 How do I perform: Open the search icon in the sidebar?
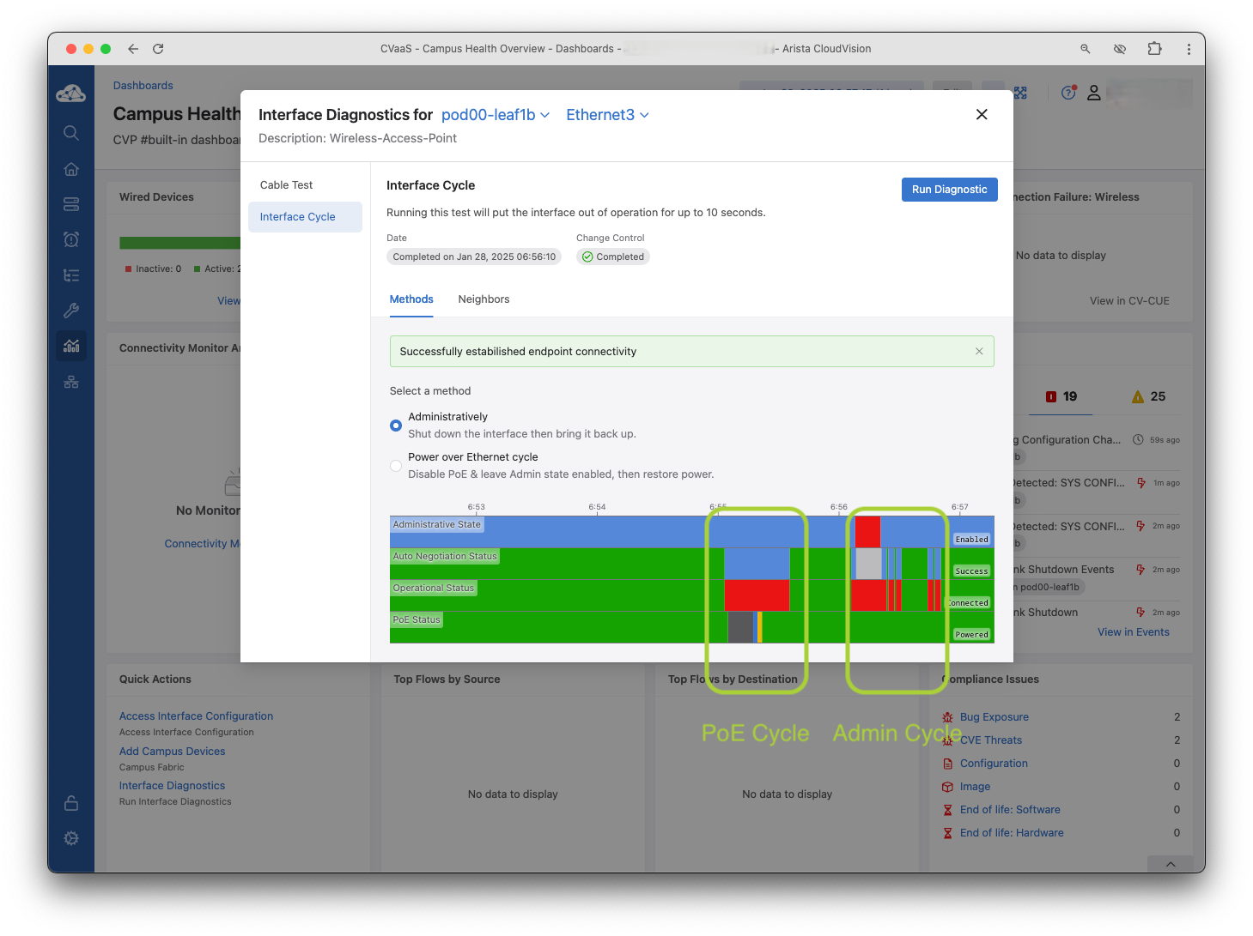[71, 133]
